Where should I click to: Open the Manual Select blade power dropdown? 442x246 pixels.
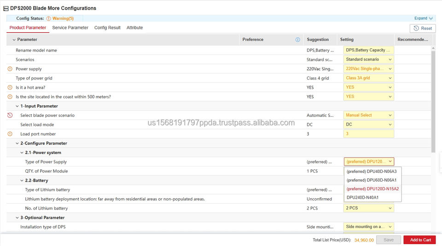[369, 115]
